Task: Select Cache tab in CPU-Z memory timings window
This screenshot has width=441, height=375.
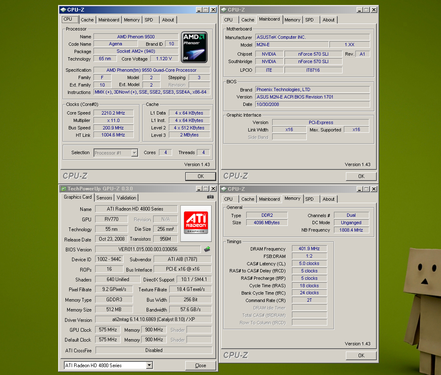Action: click(x=247, y=199)
